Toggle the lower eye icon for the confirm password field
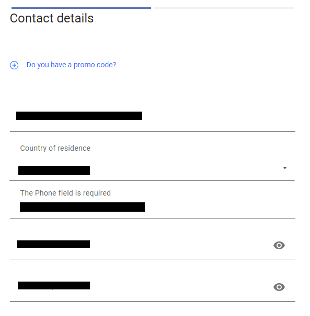The width and height of the screenshot is (310, 316). [279, 287]
